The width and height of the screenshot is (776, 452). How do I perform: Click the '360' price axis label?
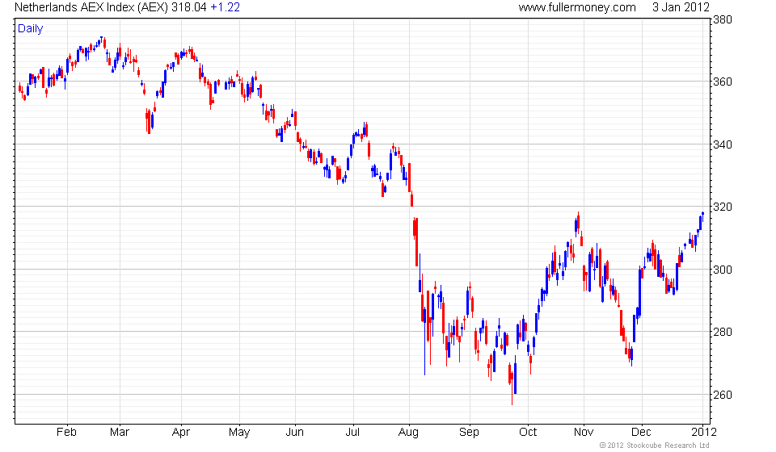pyautogui.click(x=722, y=82)
